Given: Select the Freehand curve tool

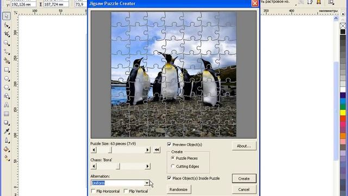Looking at the screenshot, I should [x=7, y=52].
